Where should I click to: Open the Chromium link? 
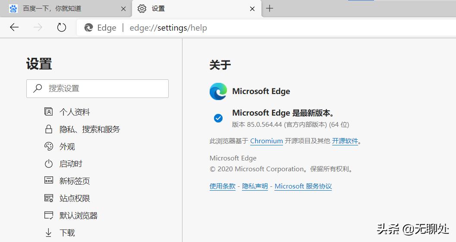click(266, 141)
